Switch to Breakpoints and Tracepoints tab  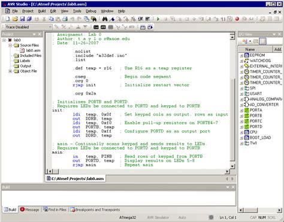pos(95,209)
